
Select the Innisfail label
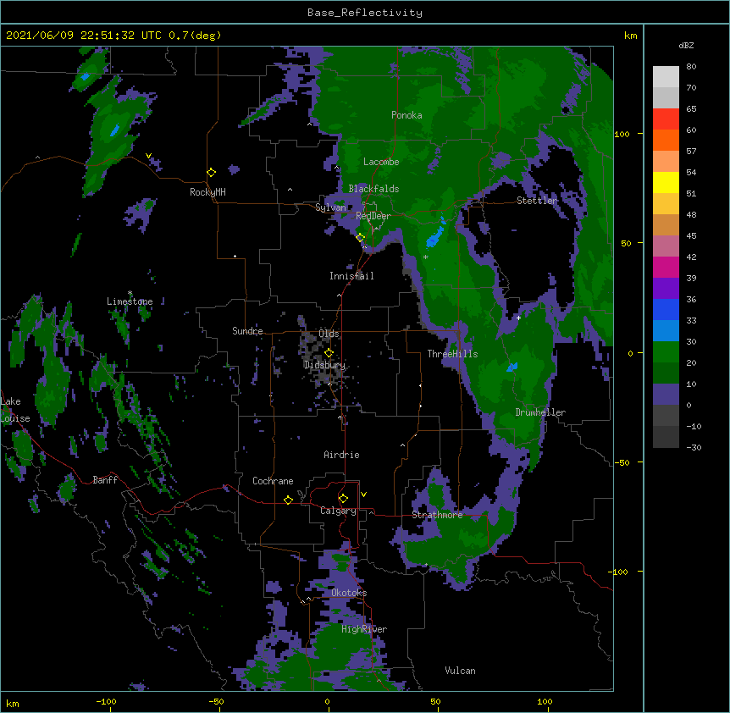click(351, 276)
